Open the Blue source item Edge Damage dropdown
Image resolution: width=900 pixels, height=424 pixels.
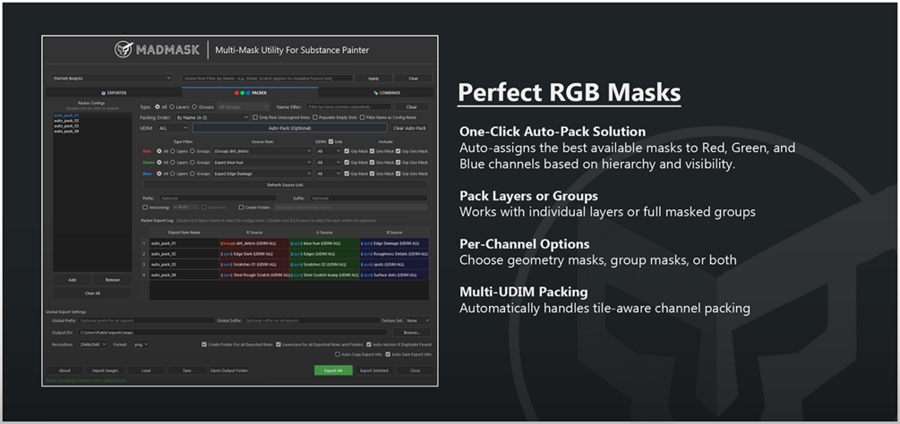point(261,173)
